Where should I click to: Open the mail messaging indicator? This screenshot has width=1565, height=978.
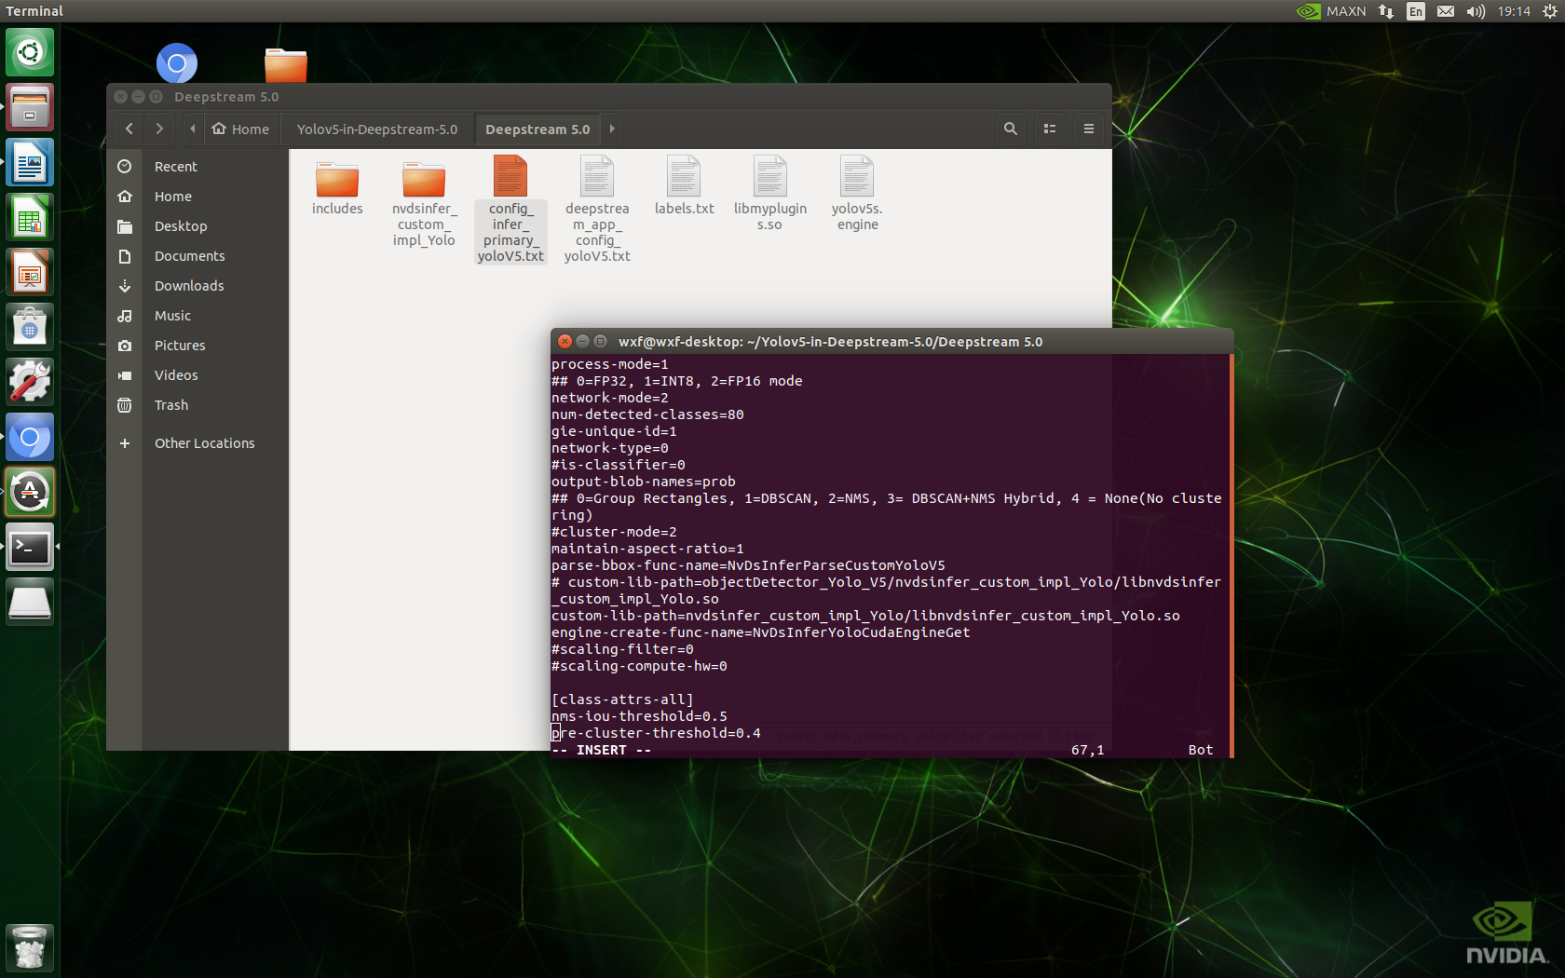pos(1446,11)
